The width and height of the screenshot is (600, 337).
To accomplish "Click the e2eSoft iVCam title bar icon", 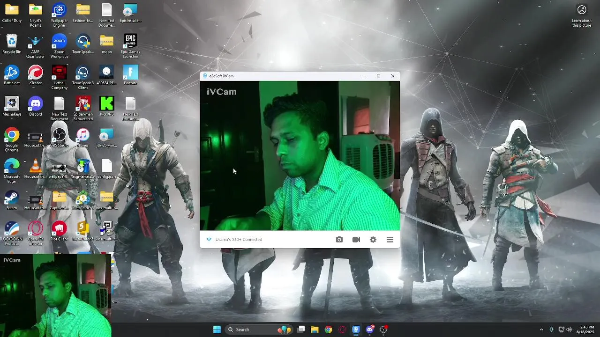I will [205, 76].
